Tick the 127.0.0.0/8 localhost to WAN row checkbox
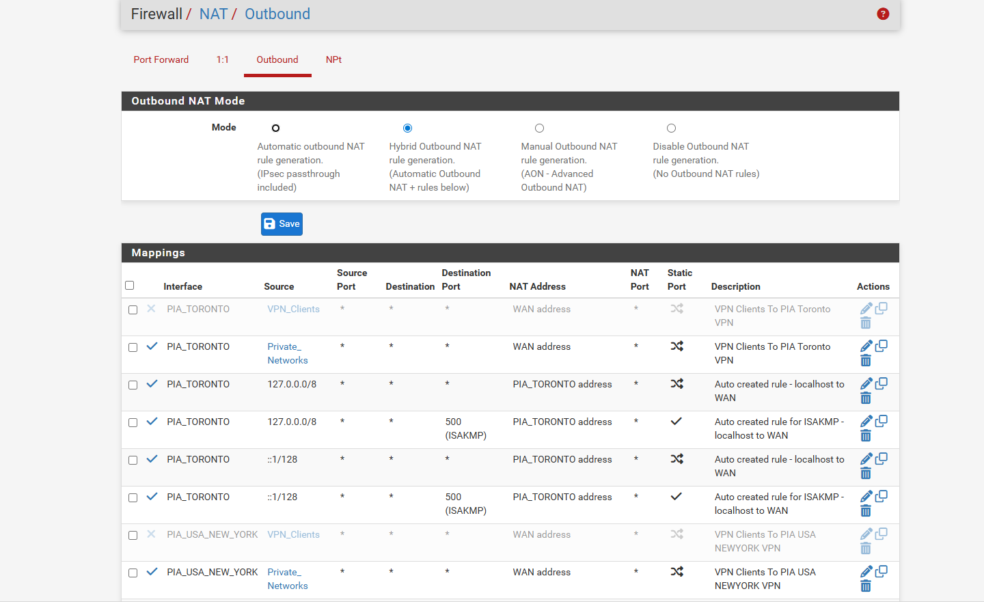 [x=133, y=385]
